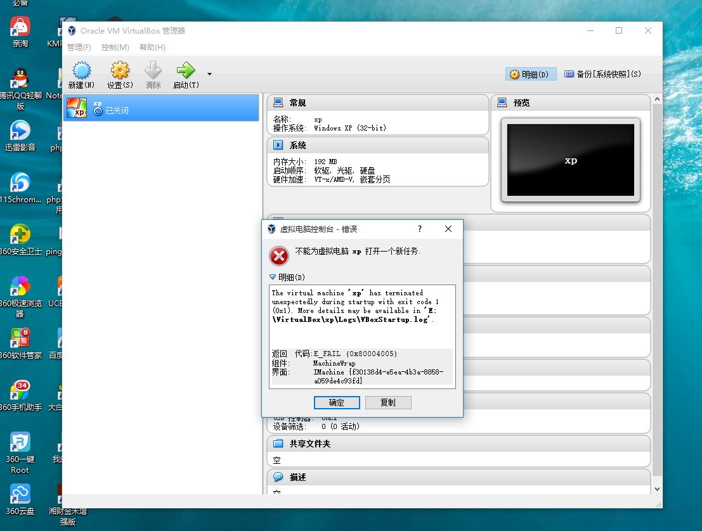702x531 pixels.
Task: Open the 管理(F) menu
Action: (79, 48)
